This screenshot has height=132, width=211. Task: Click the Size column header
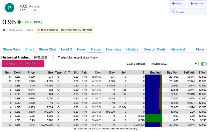click(50, 72)
